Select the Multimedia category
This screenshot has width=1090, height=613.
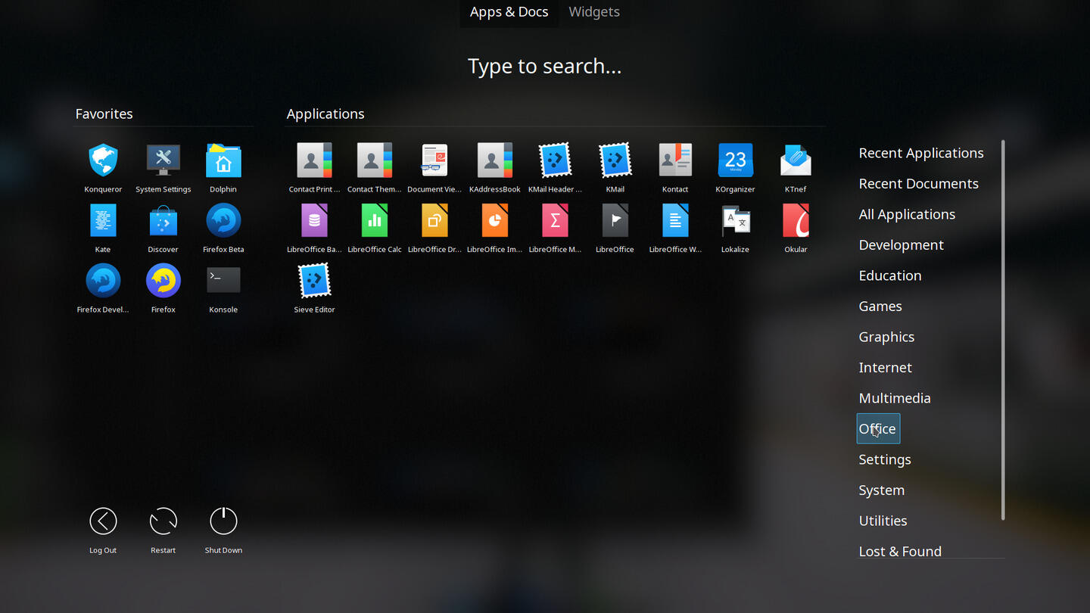click(x=895, y=398)
